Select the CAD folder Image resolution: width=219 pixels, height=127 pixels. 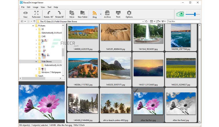coord(43,36)
